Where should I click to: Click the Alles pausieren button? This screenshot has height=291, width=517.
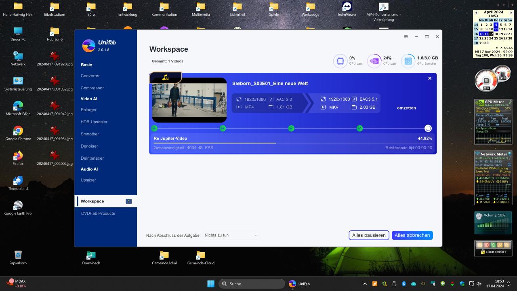click(369, 235)
